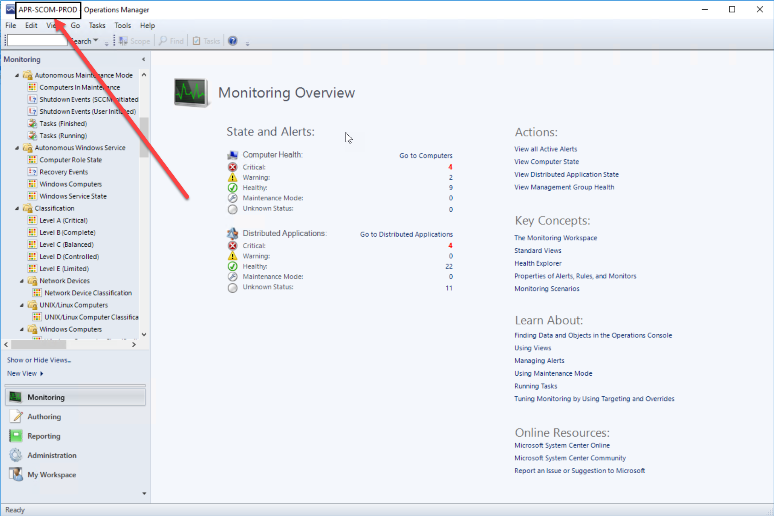Click the navigation tree horizontal scrollbar
Viewport: 774px width, 516px height.
[x=39, y=345]
